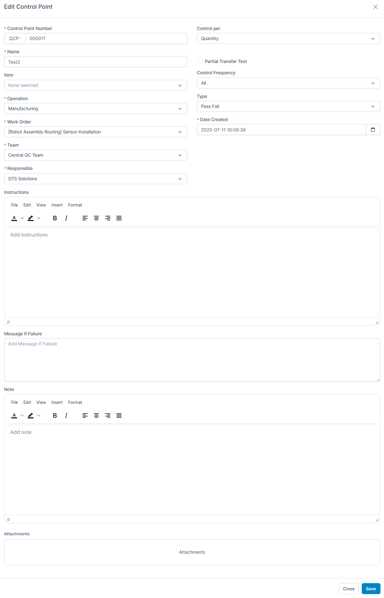Click the Attachments drop zone
This screenshot has height=598, width=384.
pos(192,552)
